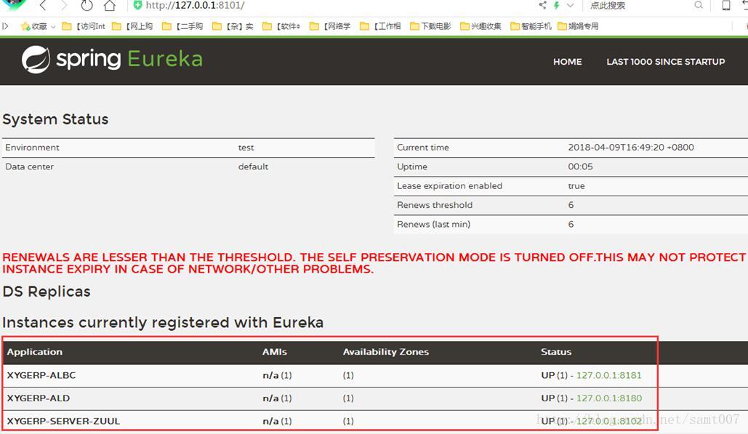The image size is (748, 434).
Task: Open the 娟娟专用 bookmark folder
Action: [x=578, y=26]
